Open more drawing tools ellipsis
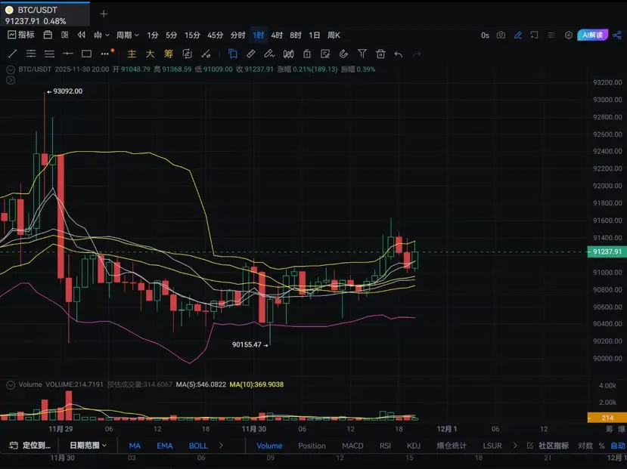The width and height of the screenshot is (627, 469). [x=106, y=54]
